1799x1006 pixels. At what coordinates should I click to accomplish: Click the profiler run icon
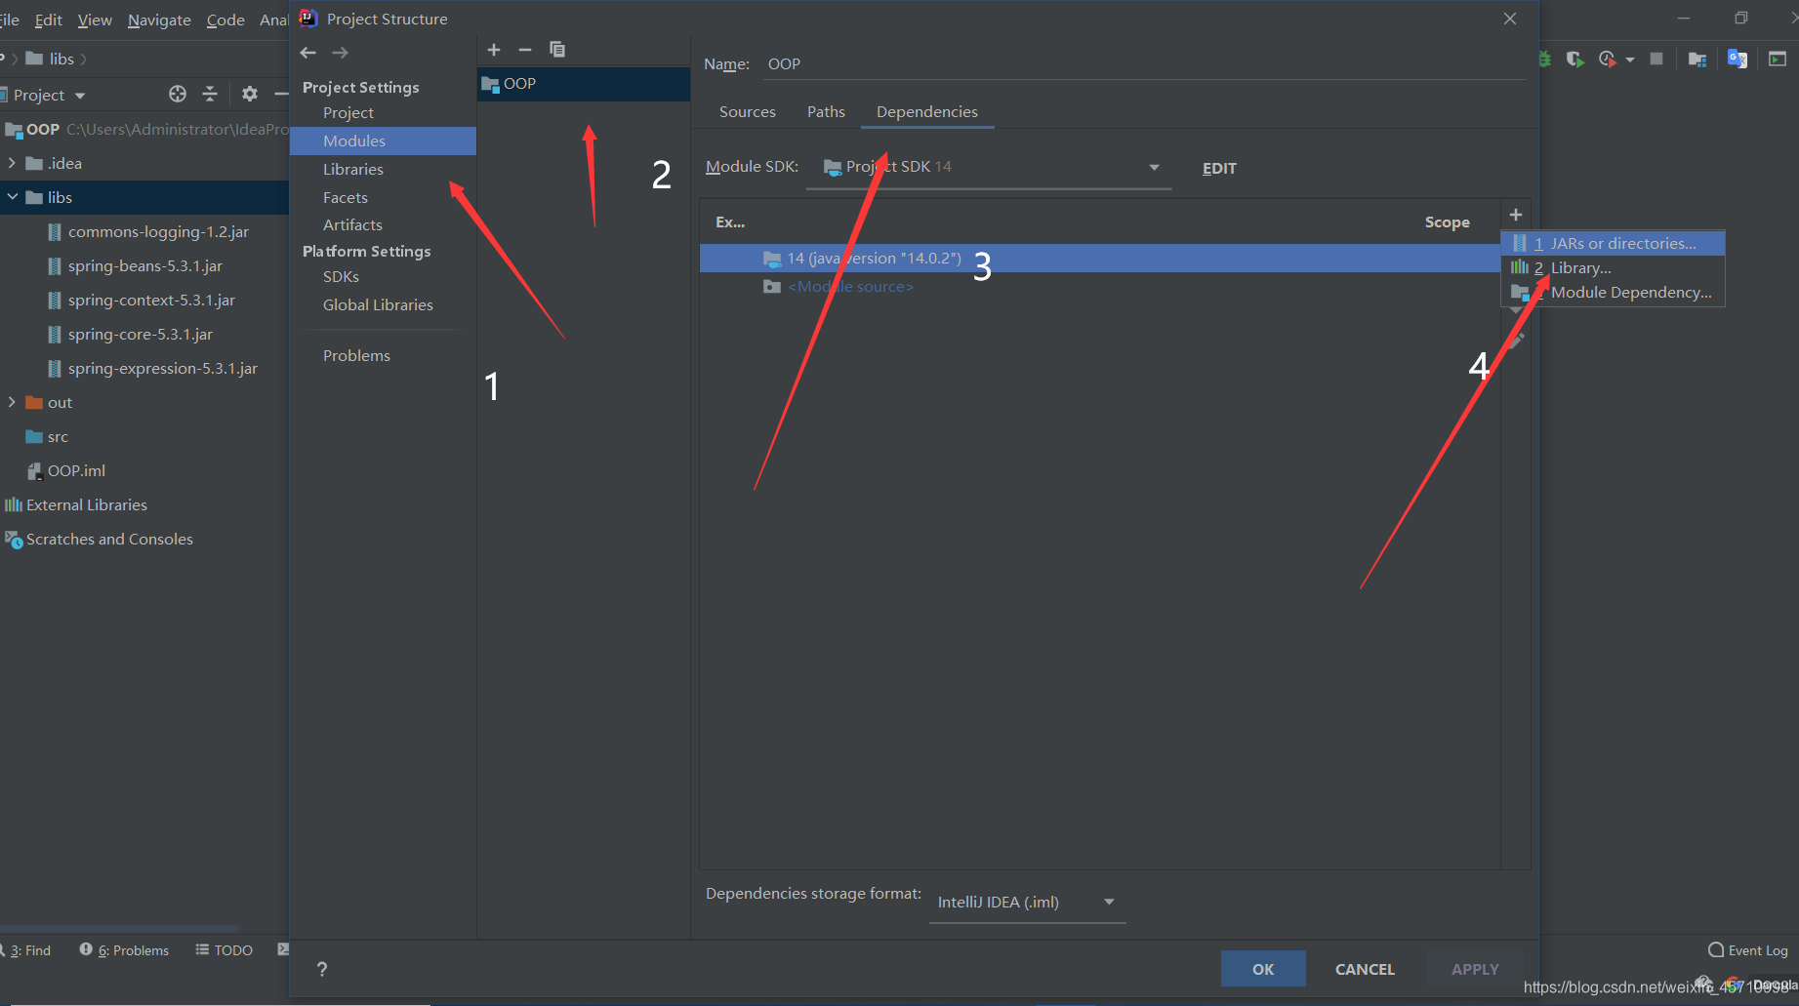pyautogui.click(x=1607, y=60)
